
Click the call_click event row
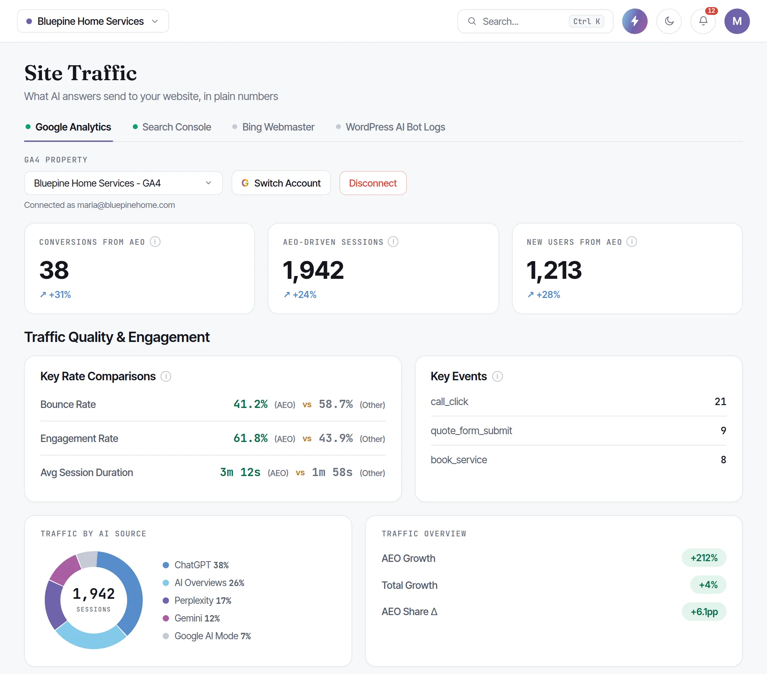(578, 402)
